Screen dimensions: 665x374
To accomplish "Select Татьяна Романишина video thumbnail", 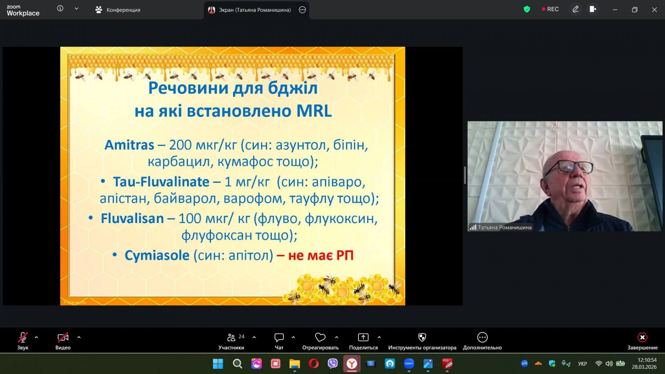I will (x=565, y=176).
